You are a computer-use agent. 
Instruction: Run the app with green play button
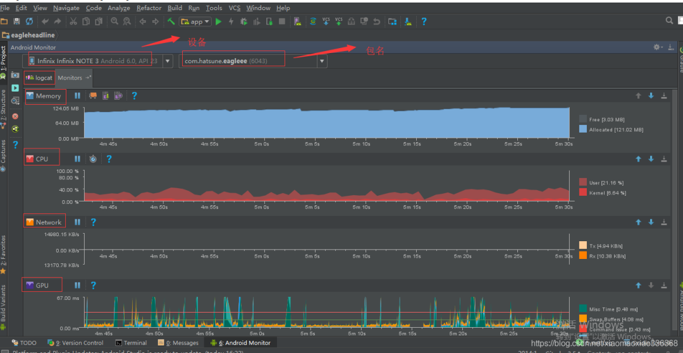tap(218, 21)
